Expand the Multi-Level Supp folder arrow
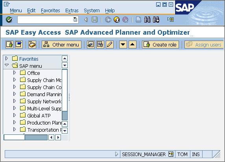This screenshot has width=225, height=162. 14,108
